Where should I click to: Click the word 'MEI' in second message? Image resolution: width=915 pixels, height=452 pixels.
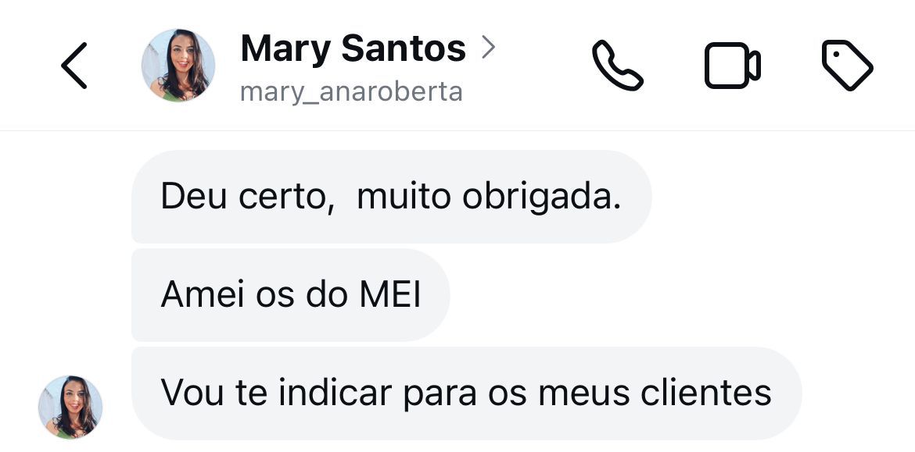(389, 295)
